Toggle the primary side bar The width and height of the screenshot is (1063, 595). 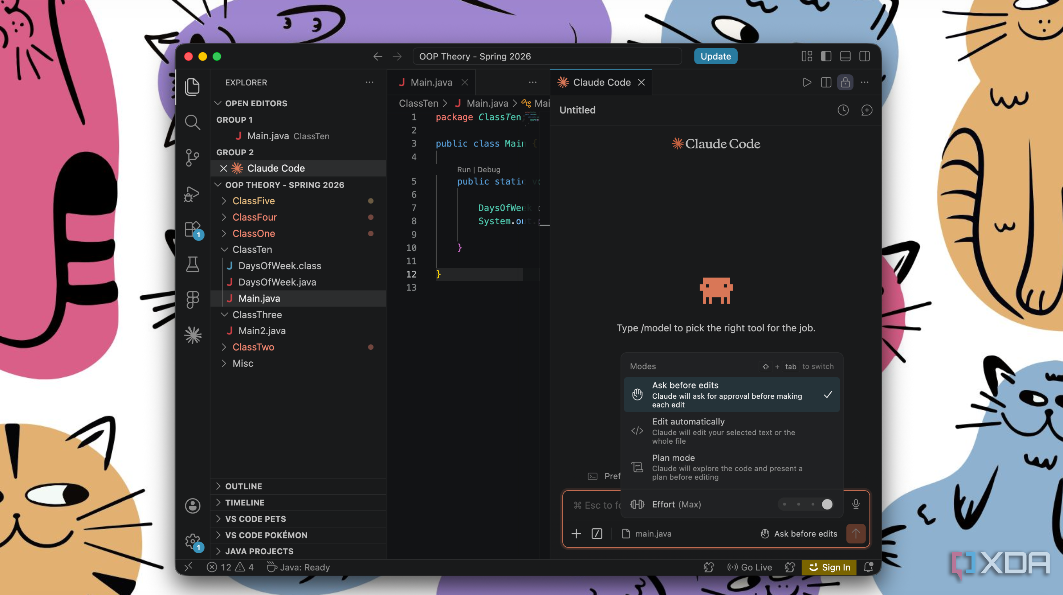[x=826, y=57]
